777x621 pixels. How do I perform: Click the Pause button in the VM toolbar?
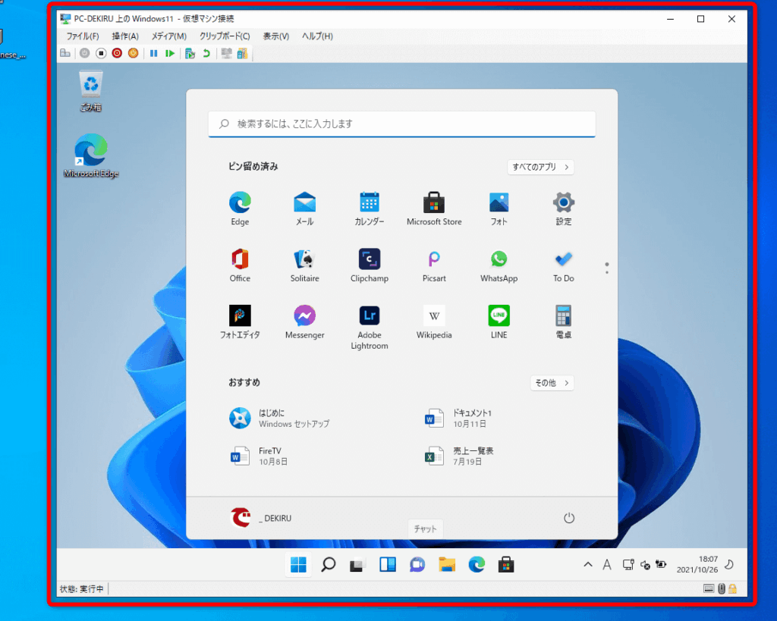click(x=153, y=53)
